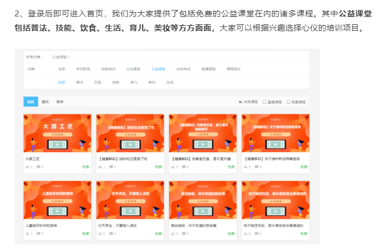Click learner count icon on 孩子烧烫伤后 card
The image size is (377, 248).
click(x=246, y=234)
